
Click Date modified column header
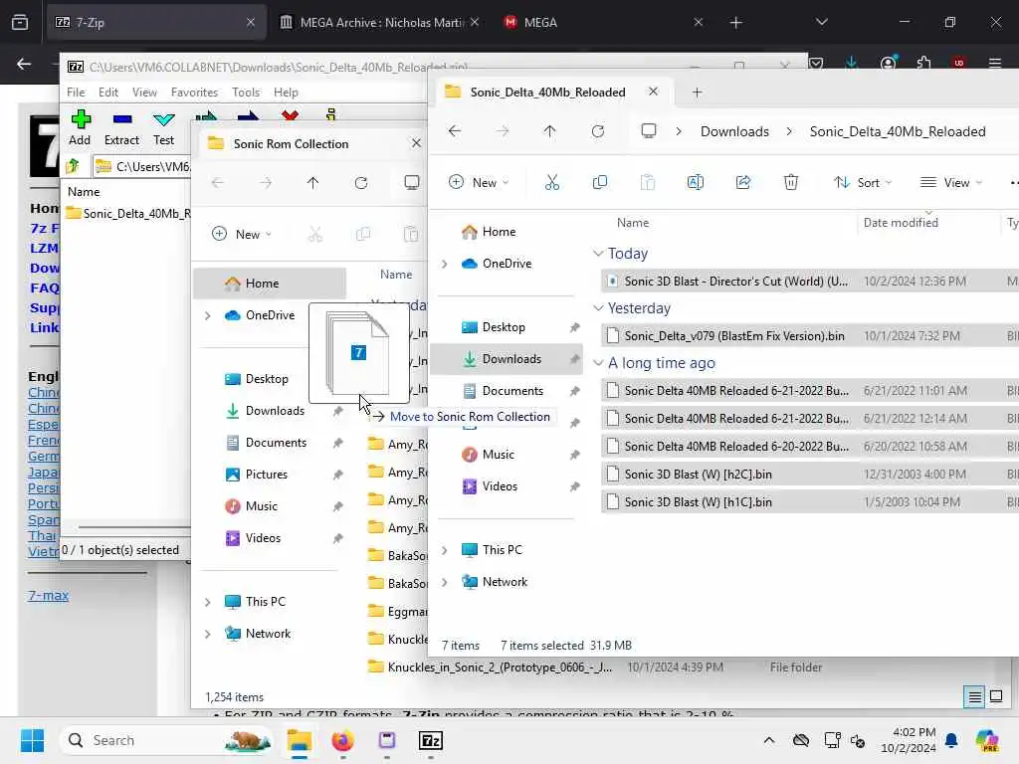tap(901, 222)
